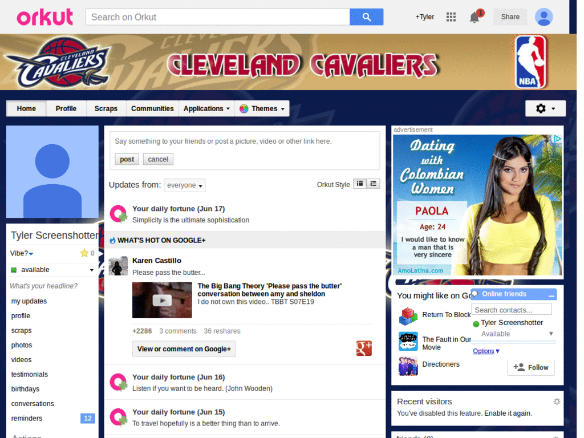
Task: Open reminders in the sidebar
Action: (26, 418)
